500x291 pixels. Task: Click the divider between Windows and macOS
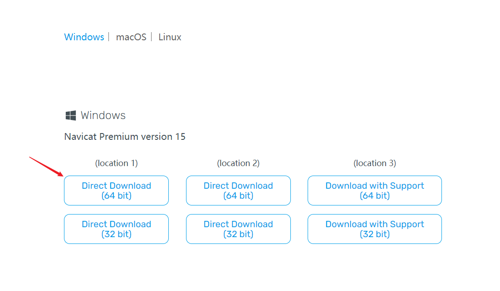(109, 37)
